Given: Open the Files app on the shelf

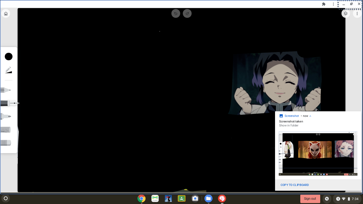Looking at the screenshot, I should click(x=208, y=198).
